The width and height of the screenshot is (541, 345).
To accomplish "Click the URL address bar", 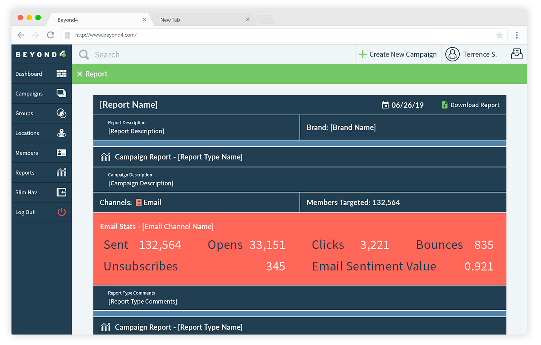I will click(x=235, y=35).
